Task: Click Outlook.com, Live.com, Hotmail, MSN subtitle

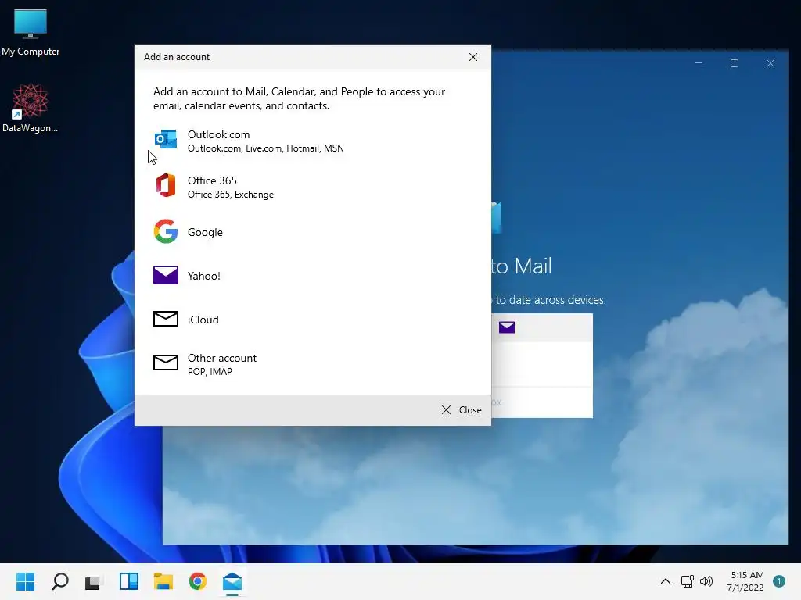Action: [266, 148]
